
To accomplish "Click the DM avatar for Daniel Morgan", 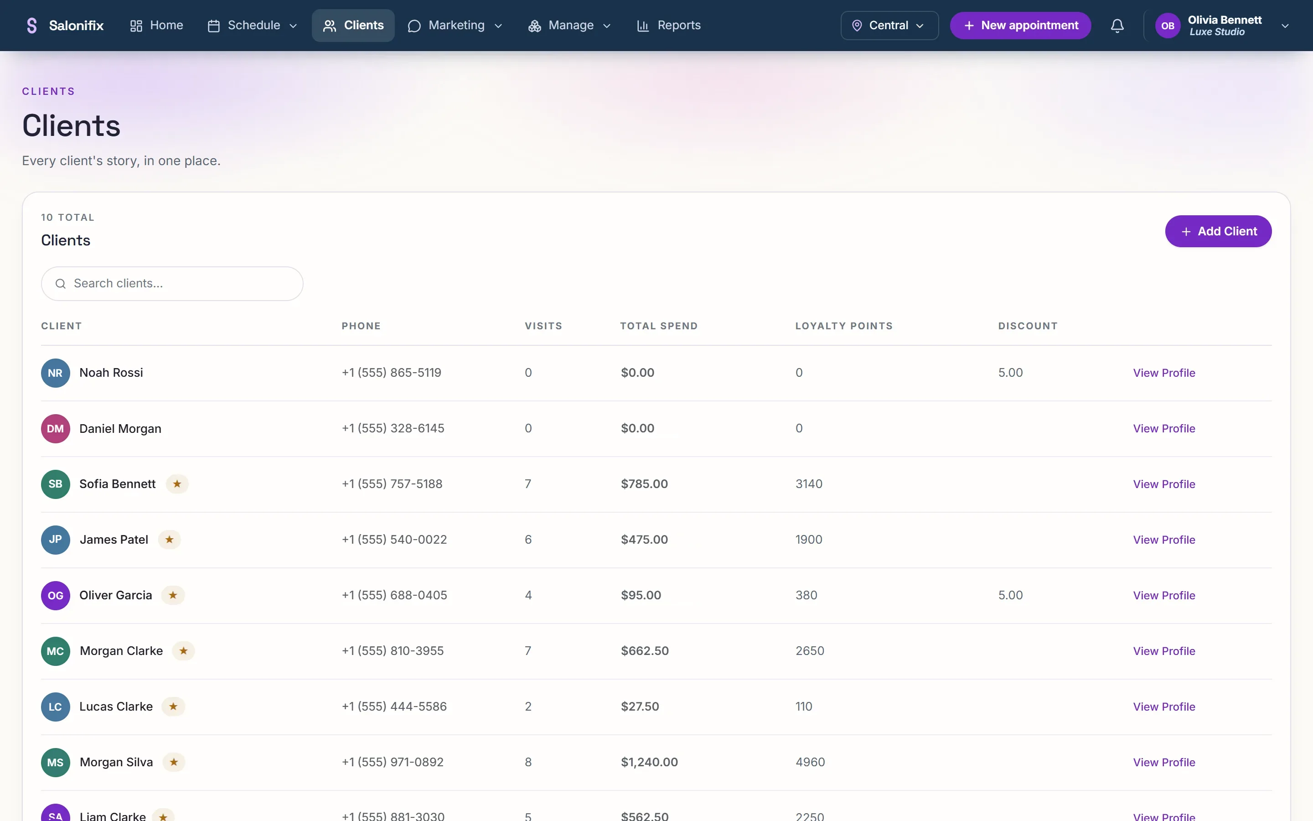I will pos(55,428).
